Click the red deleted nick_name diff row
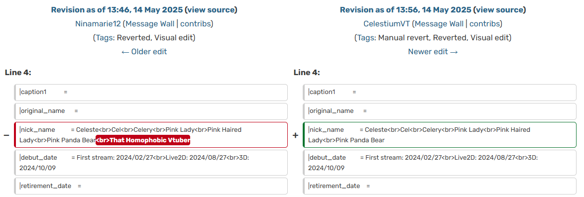 [x=151, y=135]
